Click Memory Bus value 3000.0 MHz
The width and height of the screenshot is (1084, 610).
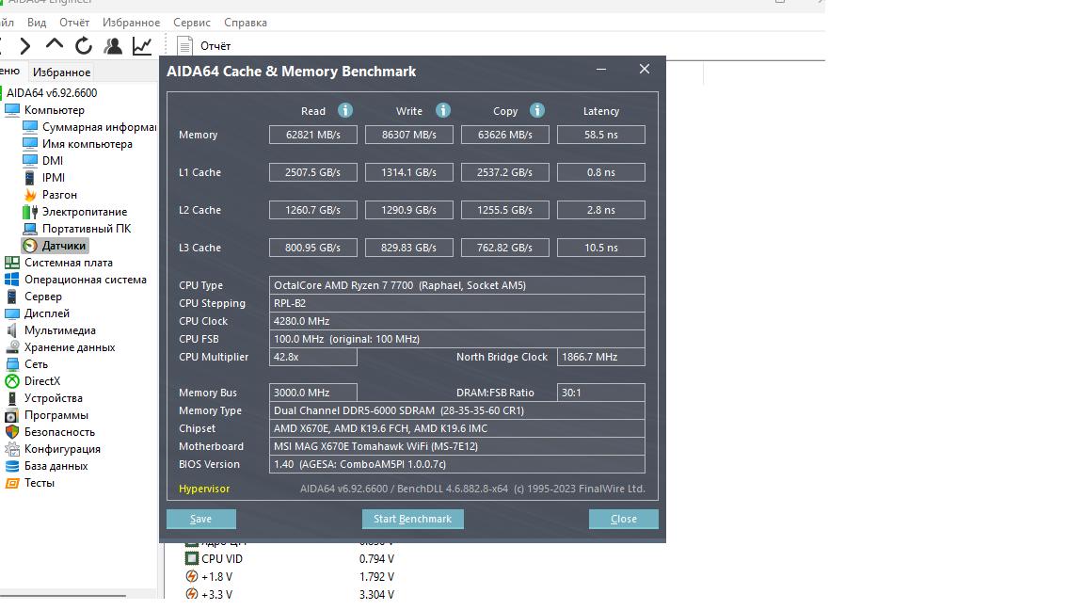313,393
